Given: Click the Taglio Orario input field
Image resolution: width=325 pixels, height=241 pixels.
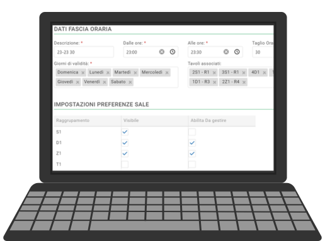Looking at the screenshot, I should [263, 52].
